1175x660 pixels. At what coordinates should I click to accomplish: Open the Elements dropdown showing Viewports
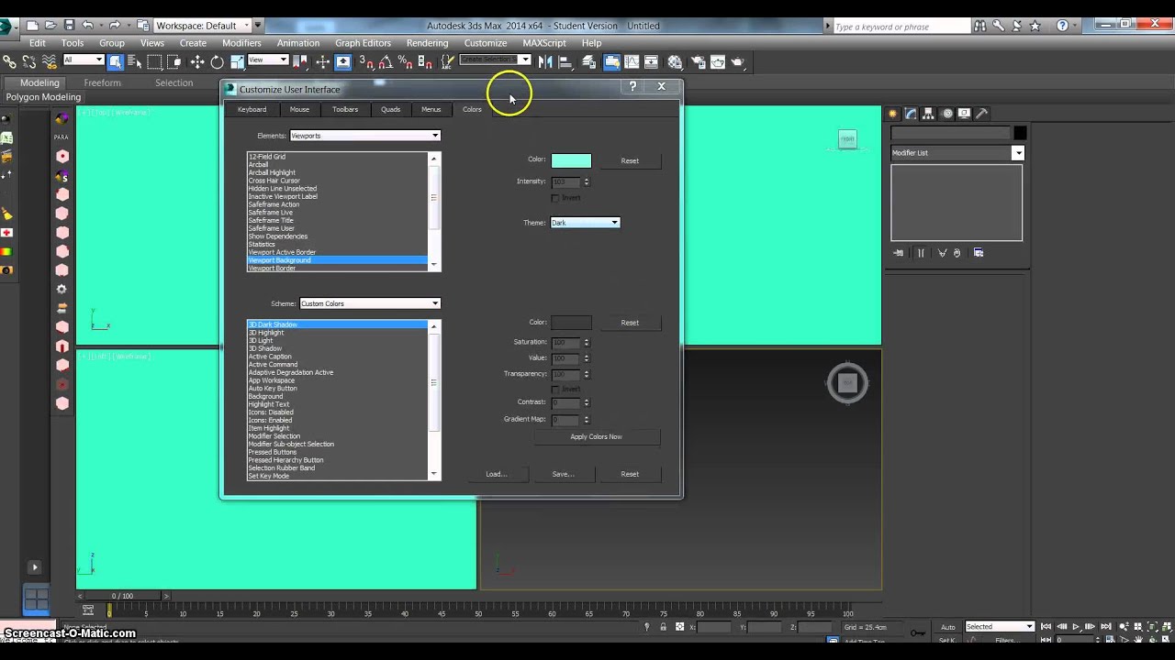[x=365, y=136]
